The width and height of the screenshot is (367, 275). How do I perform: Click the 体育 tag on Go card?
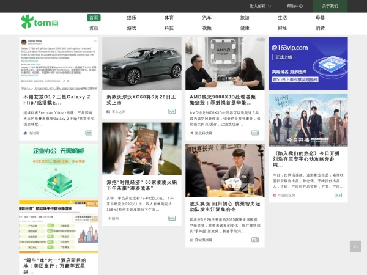point(255,240)
